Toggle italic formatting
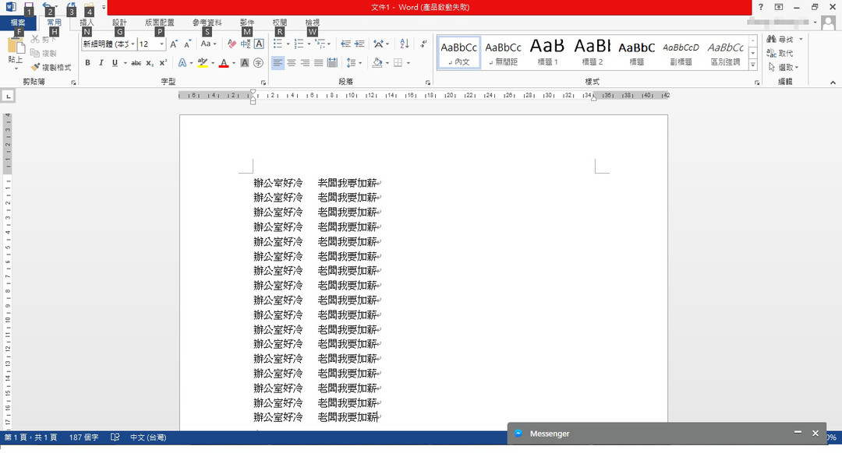842x453 pixels. [101, 63]
